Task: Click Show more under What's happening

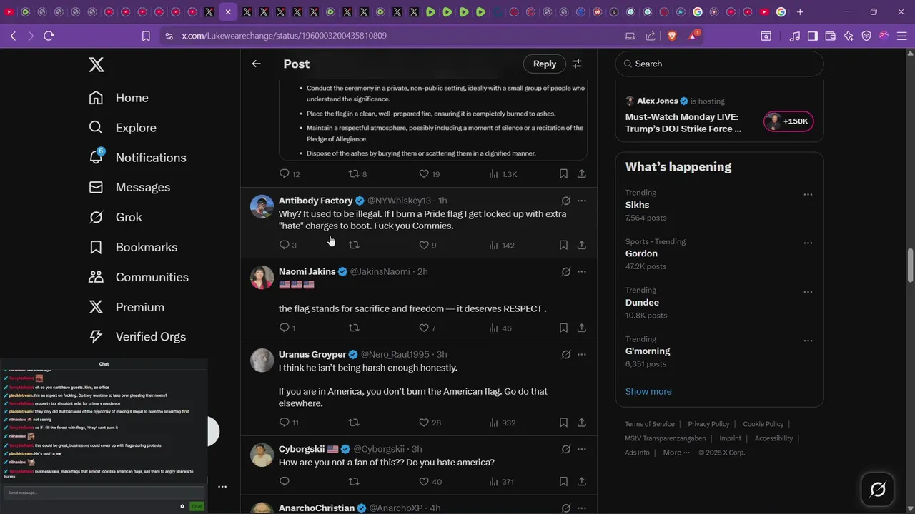Action: pyautogui.click(x=648, y=391)
